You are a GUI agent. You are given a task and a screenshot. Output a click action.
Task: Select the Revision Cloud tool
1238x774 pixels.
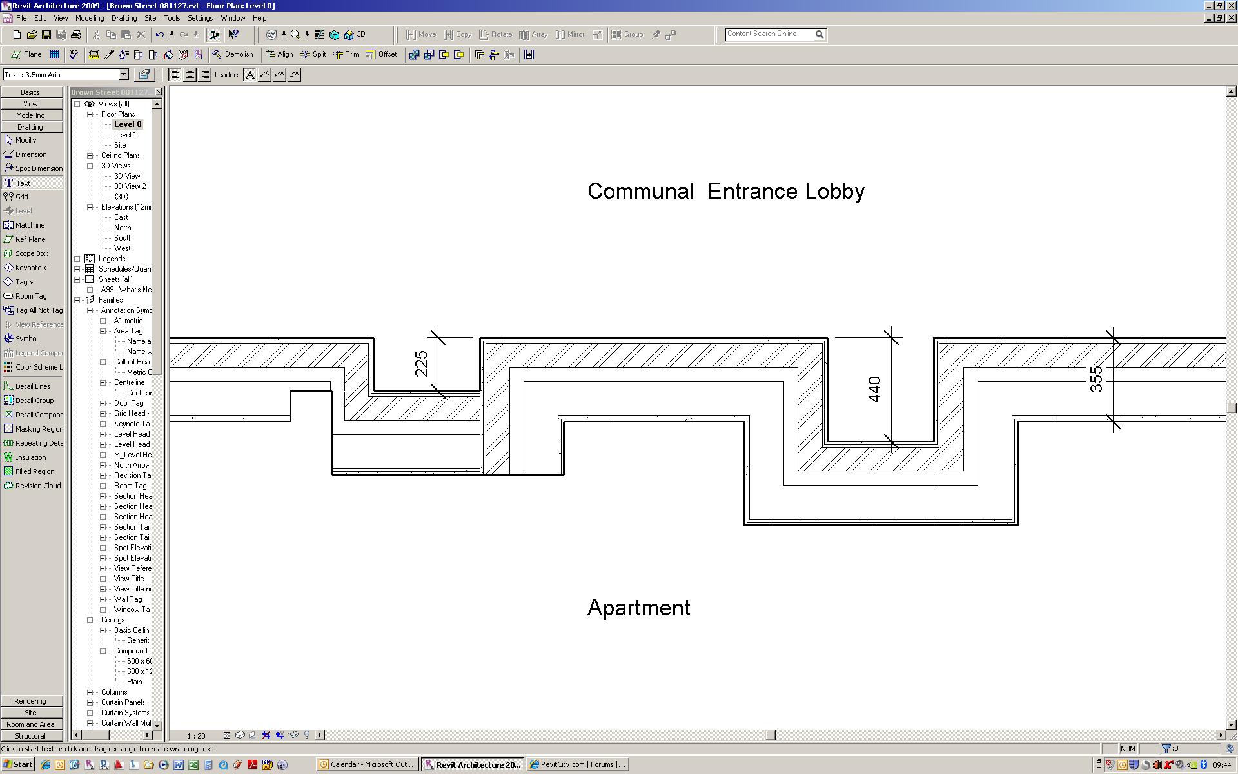(x=37, y=486)
